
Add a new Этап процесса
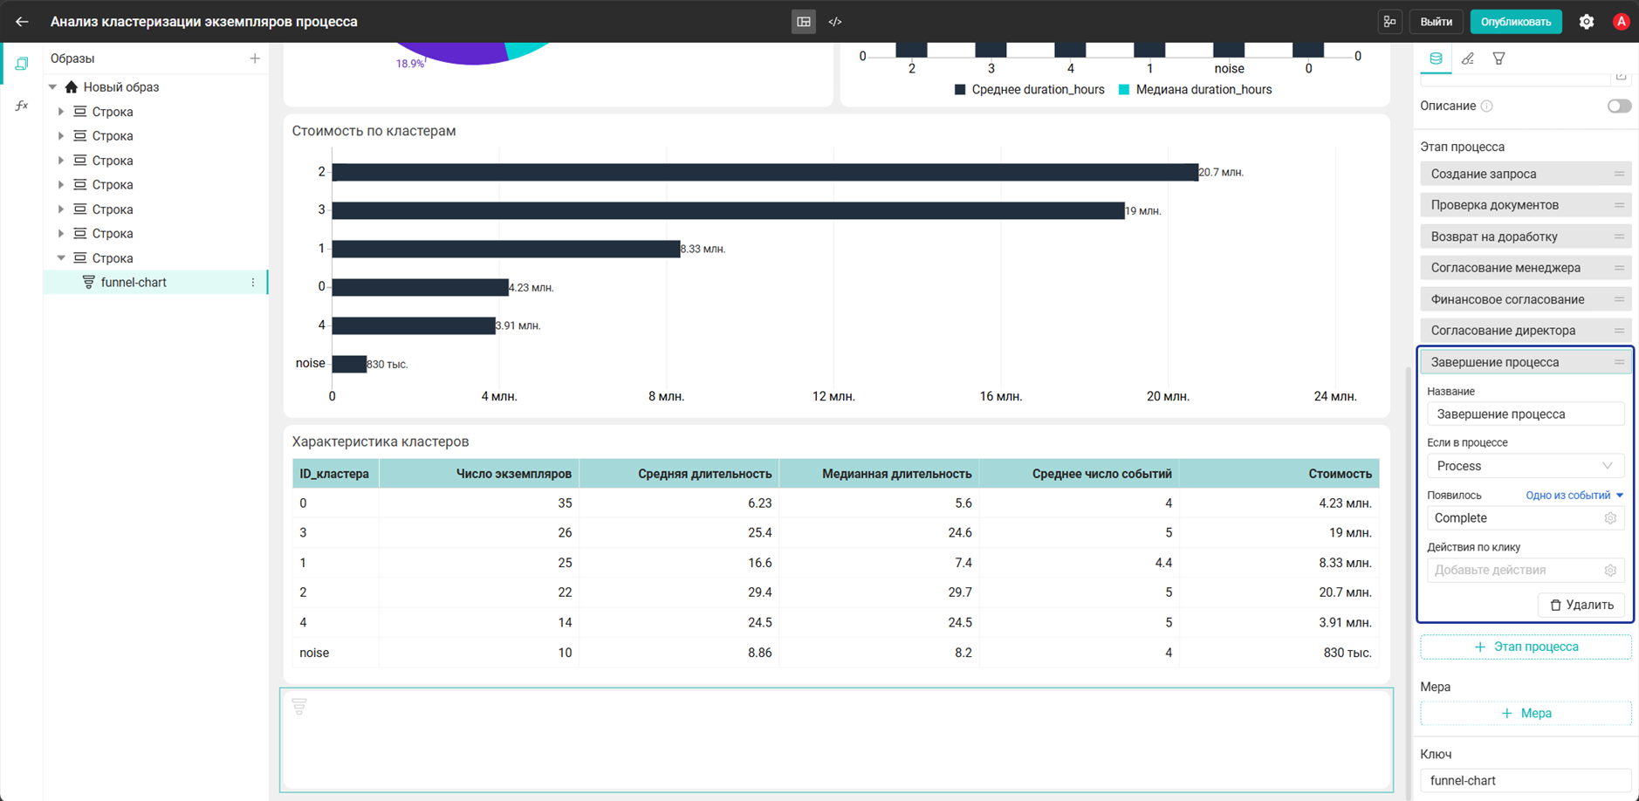(1526, 647)
